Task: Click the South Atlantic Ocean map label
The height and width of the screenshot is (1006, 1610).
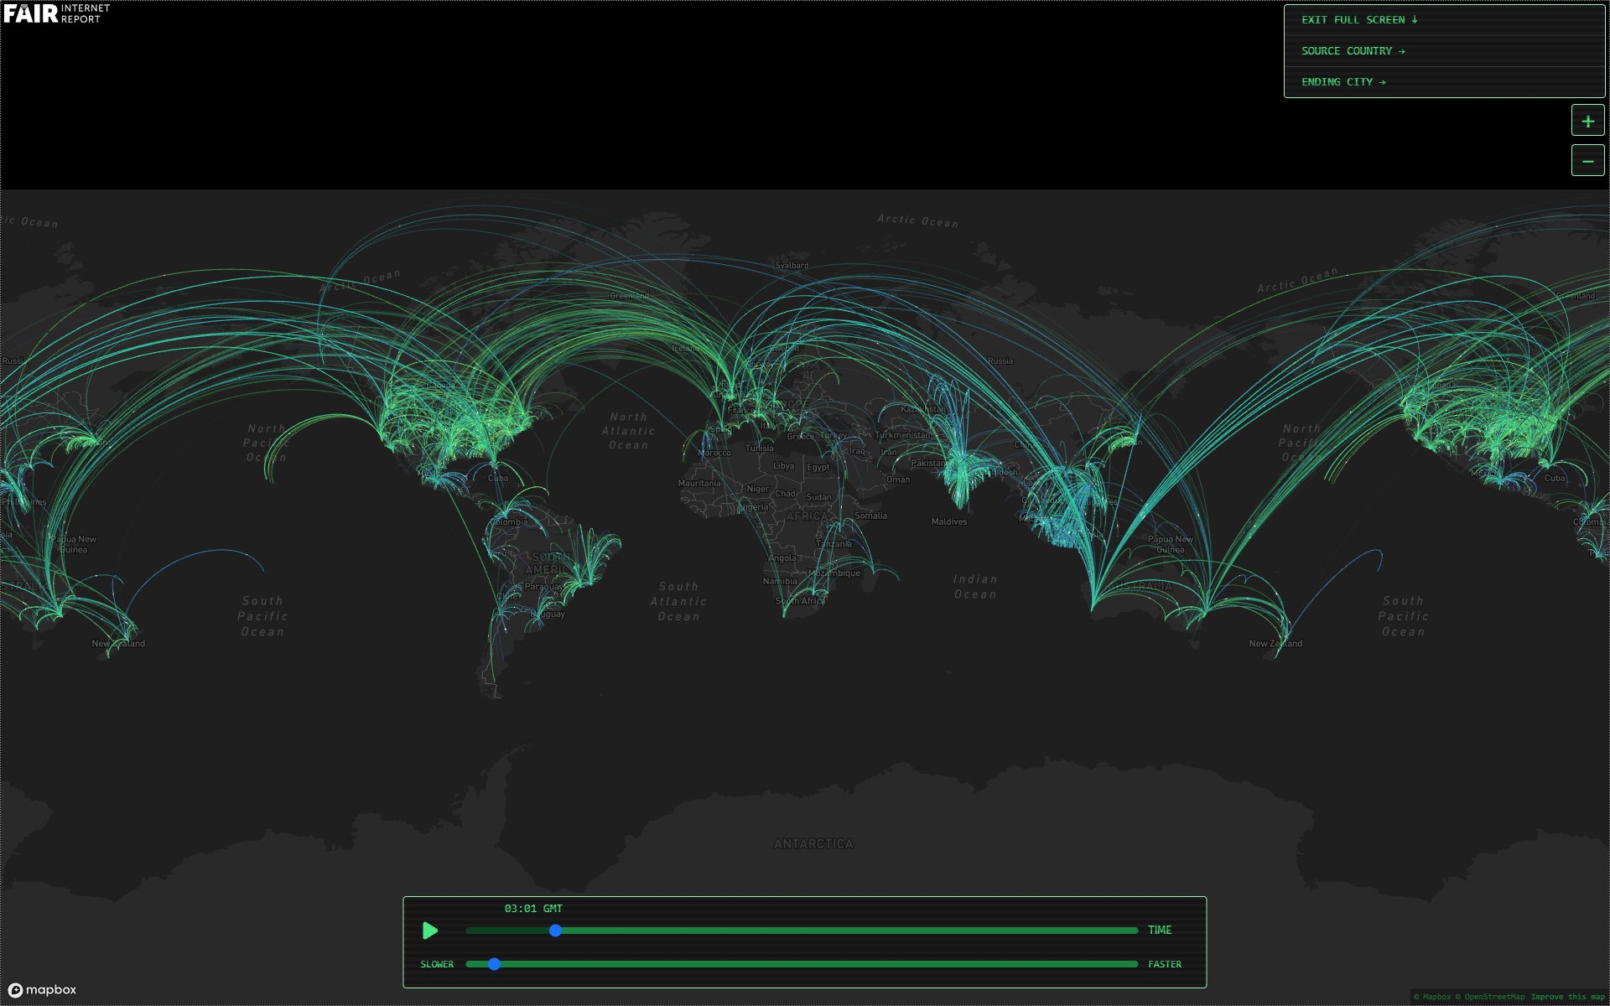Action: point(678,602)
